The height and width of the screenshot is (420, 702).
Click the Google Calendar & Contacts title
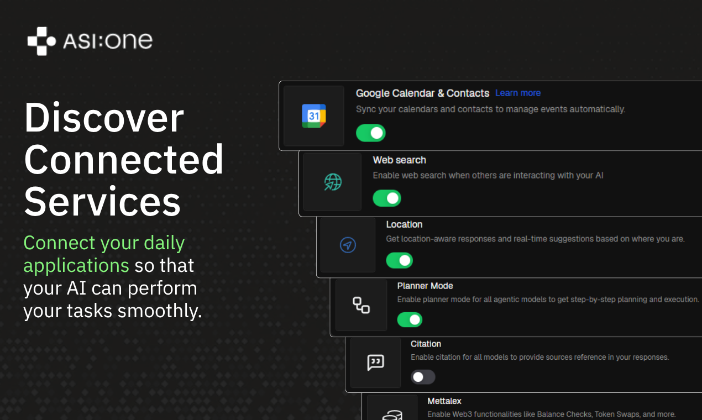point(423,93)
